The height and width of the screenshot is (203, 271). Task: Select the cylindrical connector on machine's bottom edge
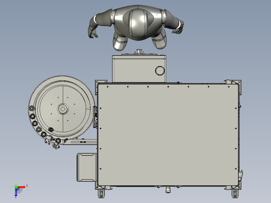[168, 189]
